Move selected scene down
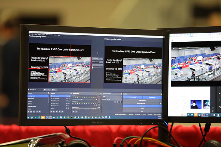The image size is (221, 147). click(40, 112)
